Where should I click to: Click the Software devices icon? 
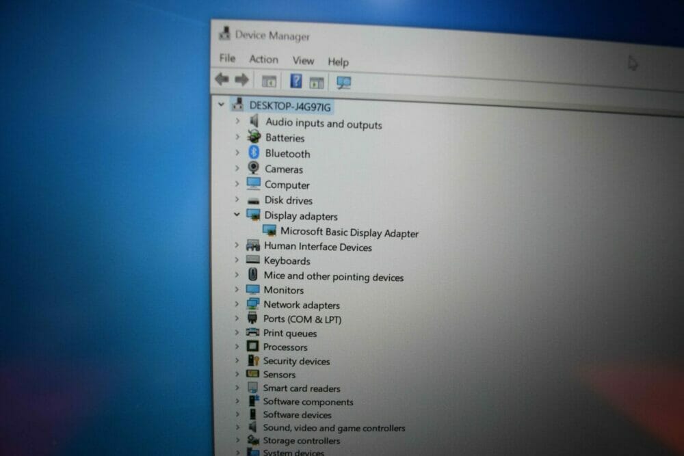click(x=252, y=414)
